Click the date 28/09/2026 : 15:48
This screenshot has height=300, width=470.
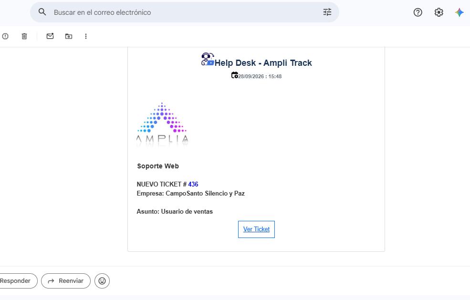(260, 76)
